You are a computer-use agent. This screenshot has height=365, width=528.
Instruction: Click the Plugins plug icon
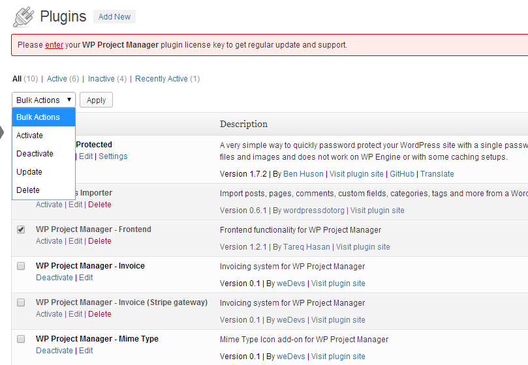[x=23, y=17]
